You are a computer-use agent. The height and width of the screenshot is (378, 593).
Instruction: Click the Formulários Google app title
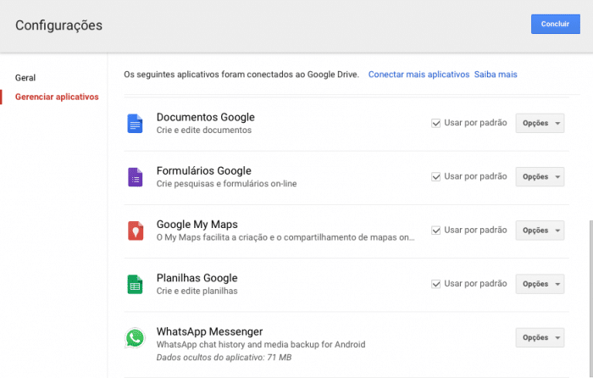(x=204, y=171)
